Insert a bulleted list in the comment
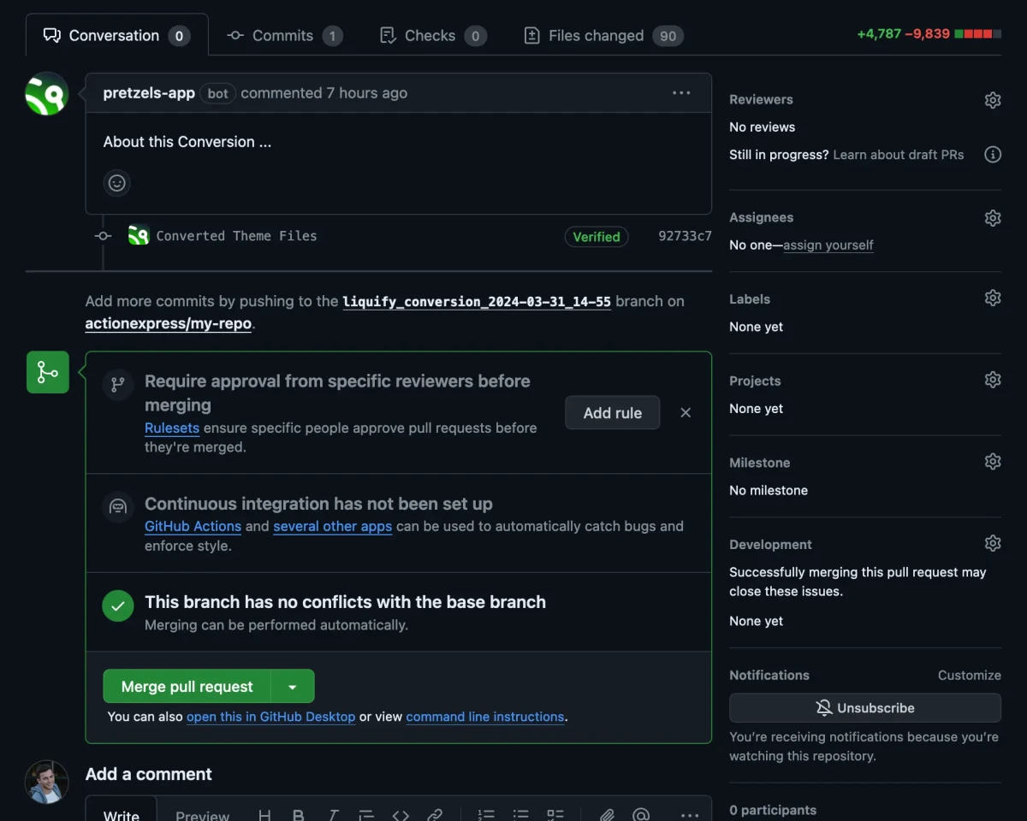1027x821 pixels. (x=520, y=814)
